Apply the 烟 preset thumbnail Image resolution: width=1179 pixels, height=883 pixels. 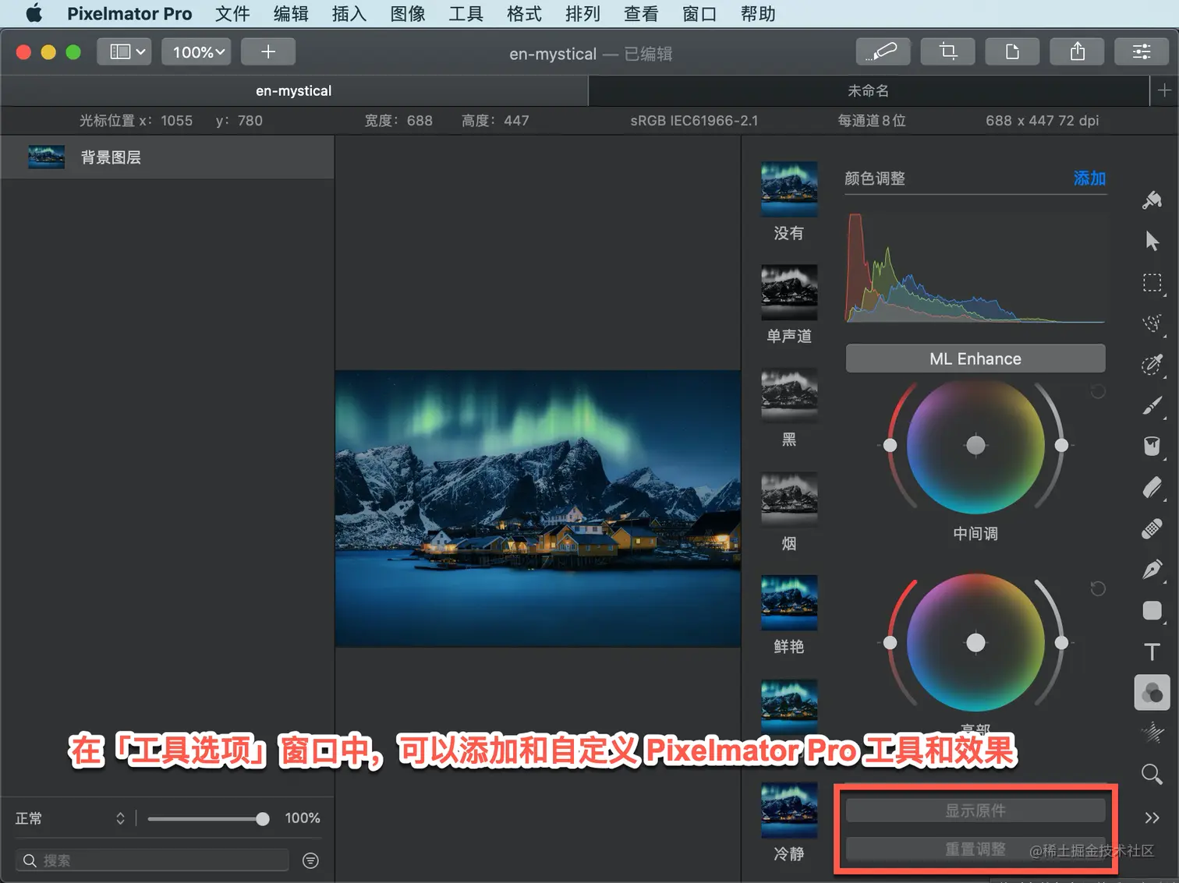[789, 500]
